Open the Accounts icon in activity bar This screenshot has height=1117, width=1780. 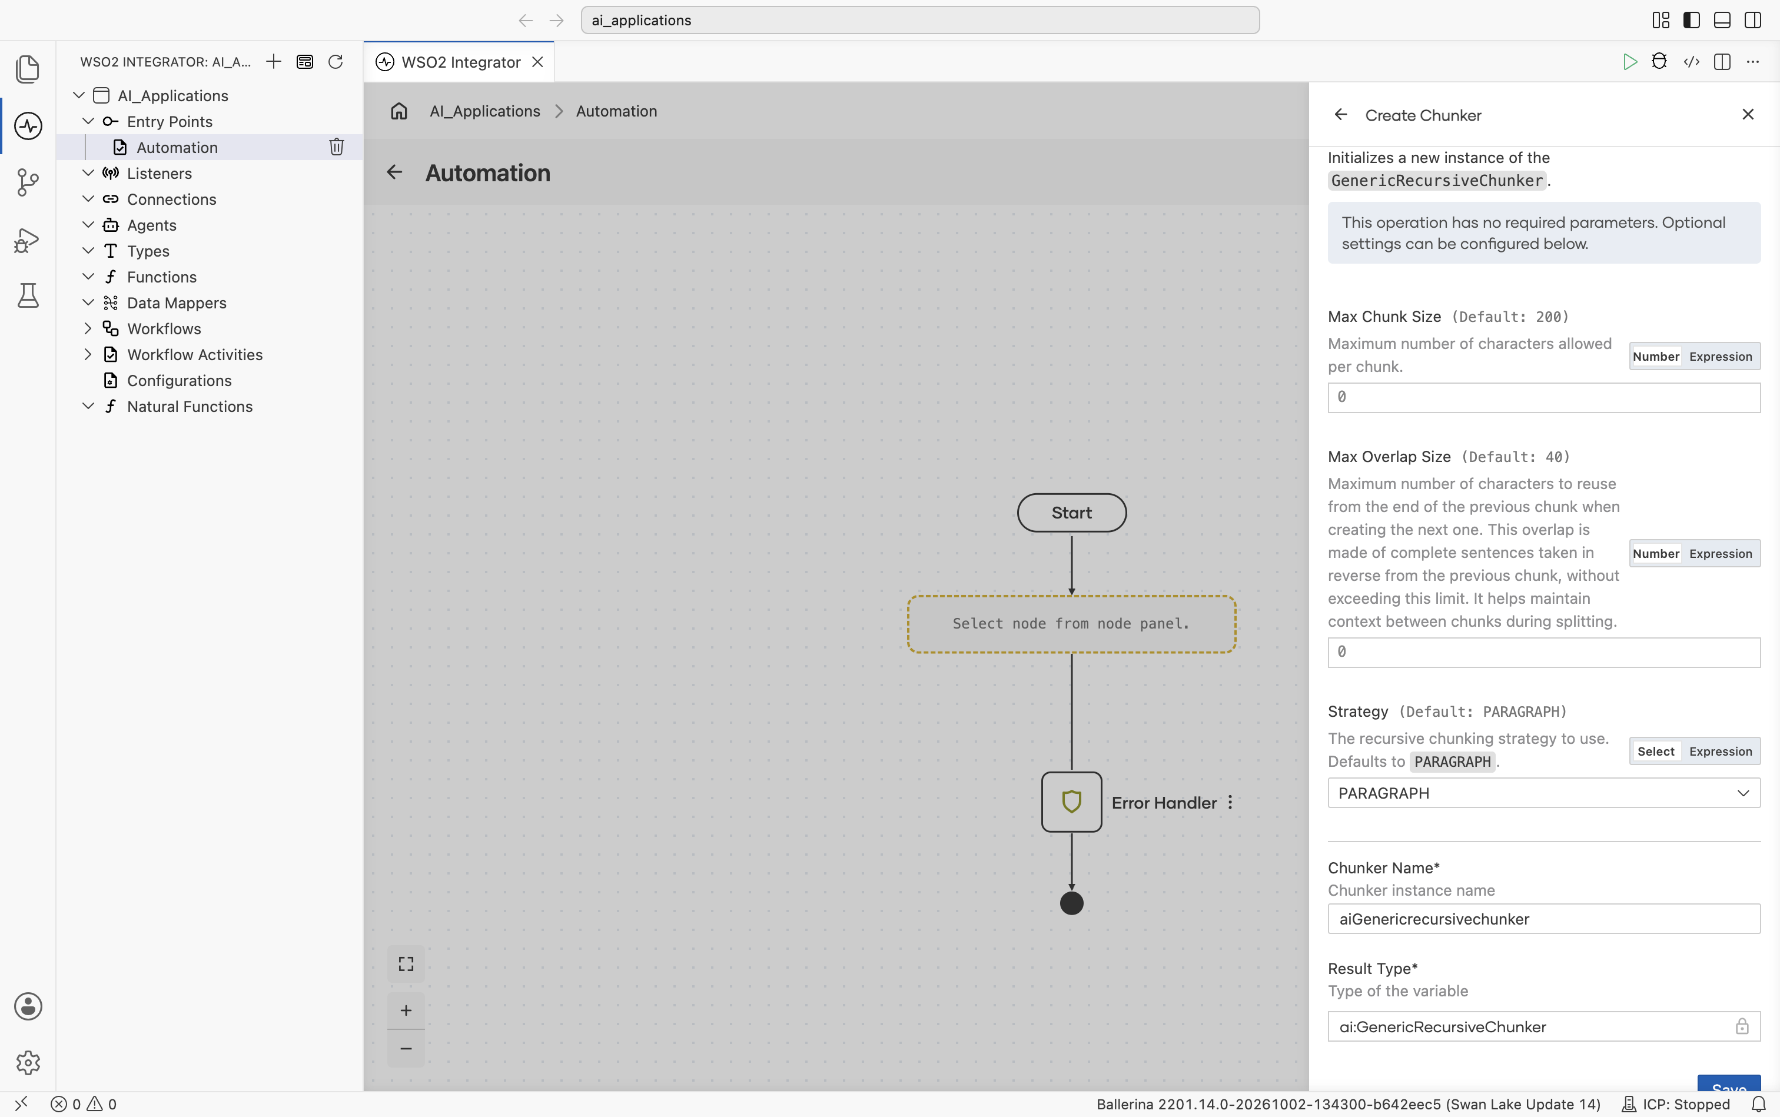[28, 1006]
